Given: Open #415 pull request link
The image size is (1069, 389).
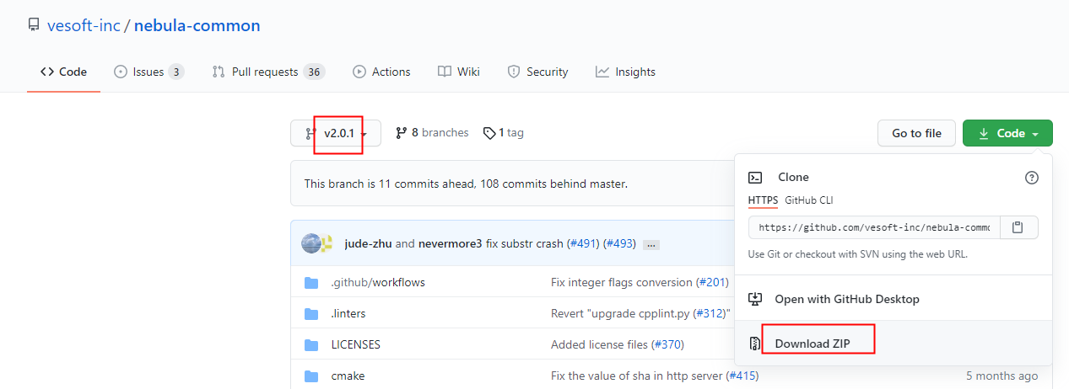Looking at the screenshot, I should click(742, 376).
